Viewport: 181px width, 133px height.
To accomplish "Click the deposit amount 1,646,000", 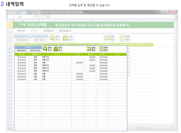I will pos(79,77).
